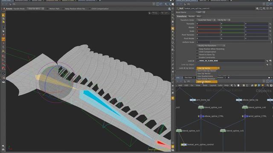Click the Uniform Scale value field

[x=203, y=42]
